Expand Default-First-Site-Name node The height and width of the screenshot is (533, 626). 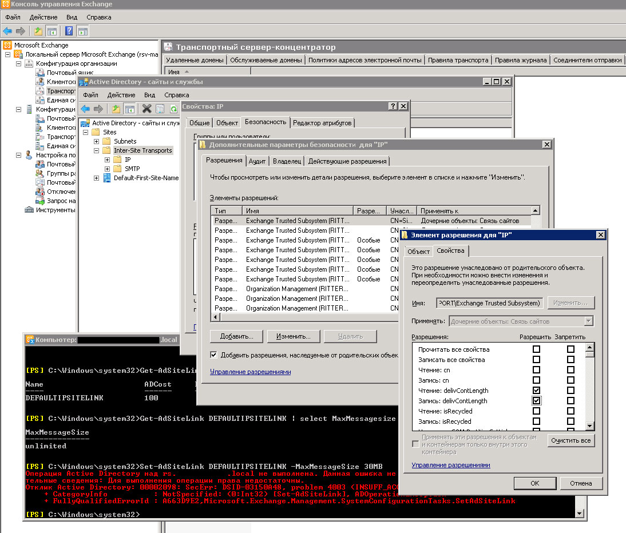click(96, 178)
